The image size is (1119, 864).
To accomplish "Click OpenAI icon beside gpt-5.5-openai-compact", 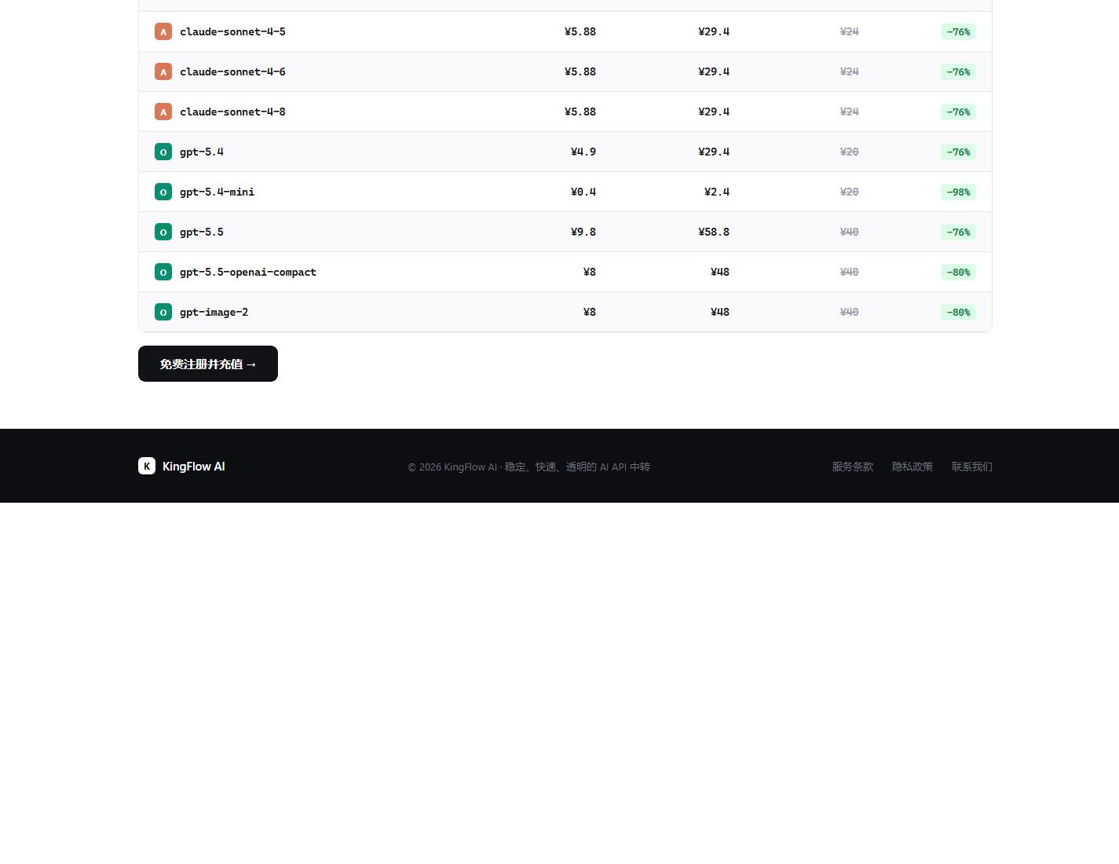I will click(163, 272).
